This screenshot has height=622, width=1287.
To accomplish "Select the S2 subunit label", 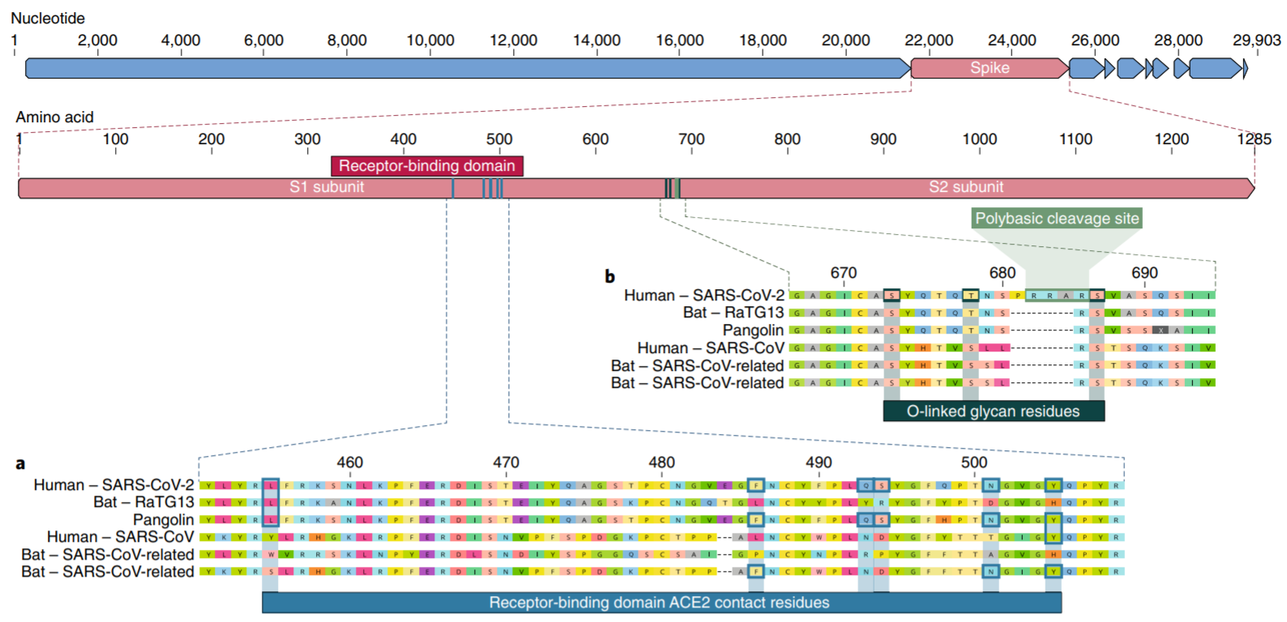I will tap(965, 187).
